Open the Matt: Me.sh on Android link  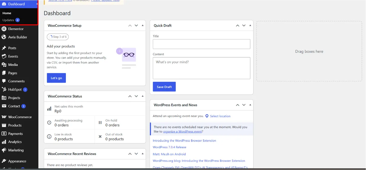click(169, 154)
